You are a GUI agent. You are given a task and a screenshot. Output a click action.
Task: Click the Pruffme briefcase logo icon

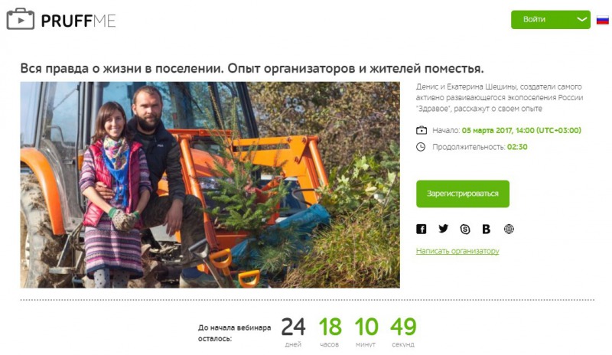pyautogui.click(x=21, y=19)
